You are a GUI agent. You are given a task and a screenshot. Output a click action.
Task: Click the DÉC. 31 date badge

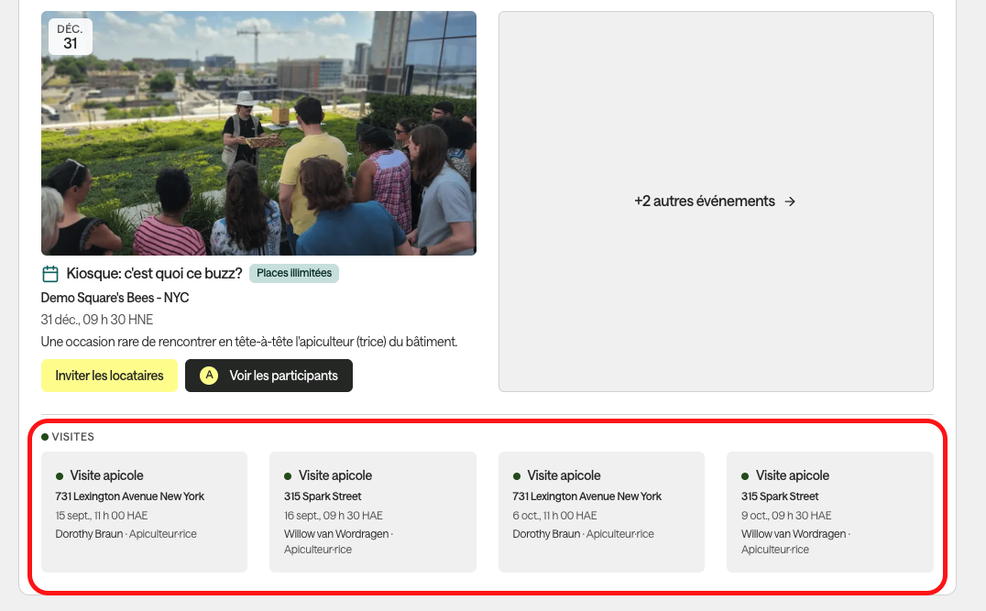71,37
